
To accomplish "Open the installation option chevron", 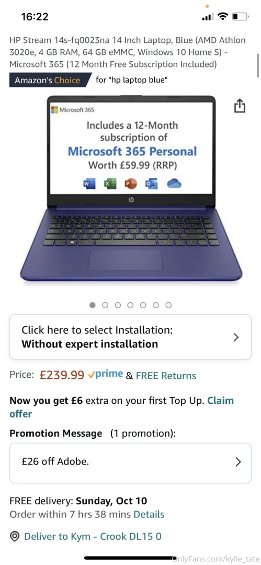I will coord(236,337).
